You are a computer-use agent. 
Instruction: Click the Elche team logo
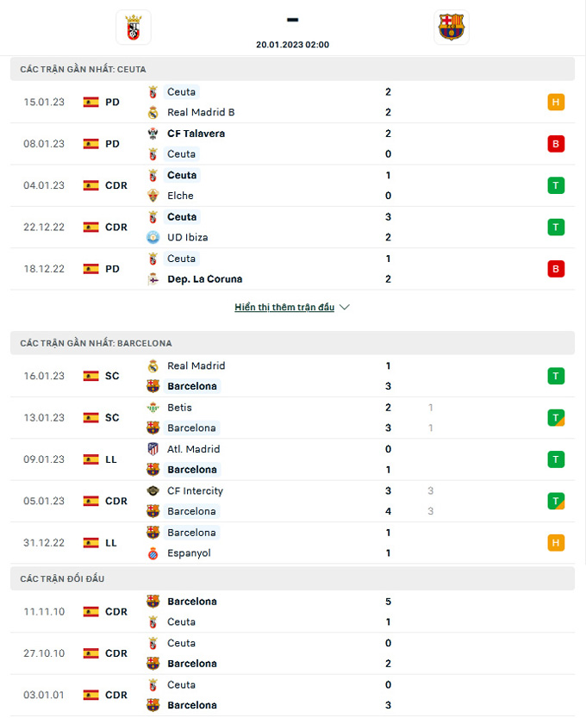click(153, 196)
